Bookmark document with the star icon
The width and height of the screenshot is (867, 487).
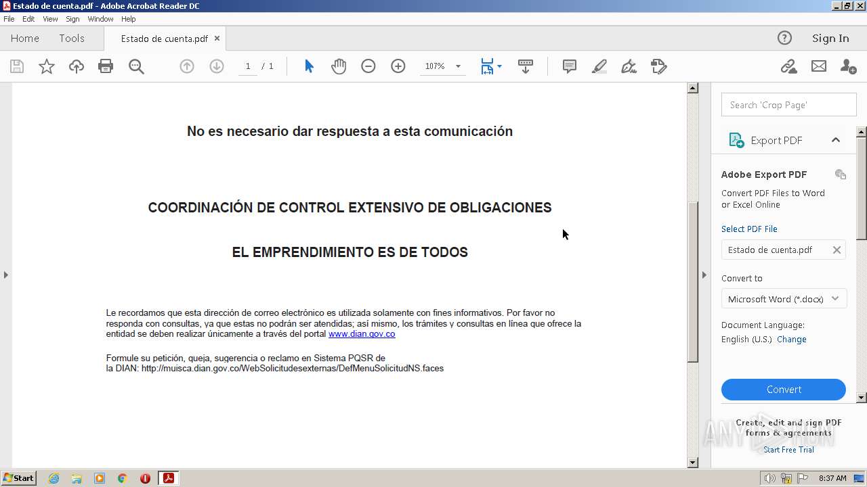[47, 66]
